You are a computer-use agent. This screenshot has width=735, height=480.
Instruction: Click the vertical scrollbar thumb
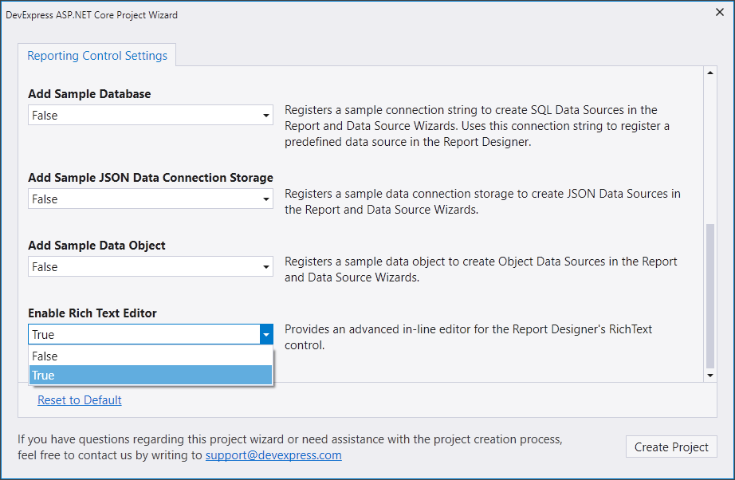(x=710, y=297)
